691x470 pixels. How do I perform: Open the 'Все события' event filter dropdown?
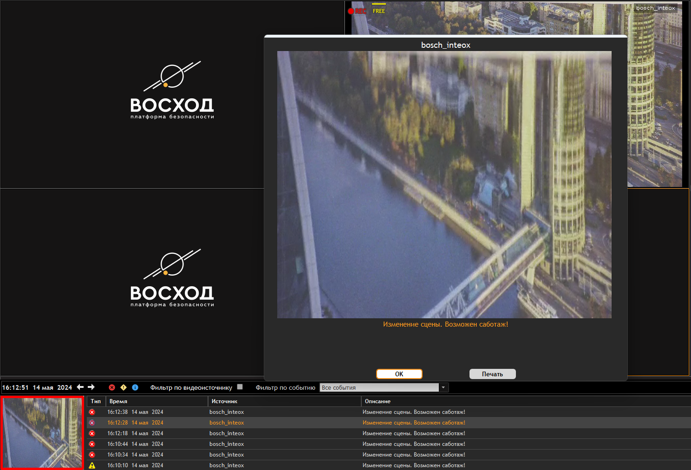(x=379, y=387)
